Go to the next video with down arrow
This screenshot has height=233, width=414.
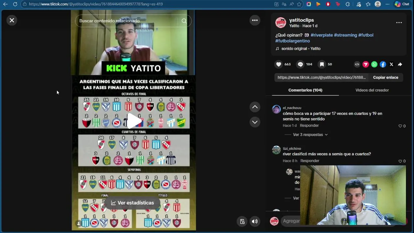point(255,122)
